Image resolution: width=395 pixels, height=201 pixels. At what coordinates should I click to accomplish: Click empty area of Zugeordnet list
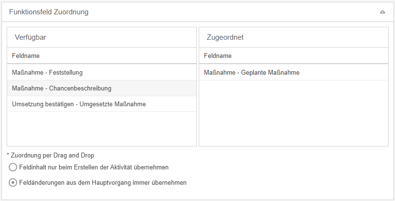pyautogui.click(x=293, y=115)
